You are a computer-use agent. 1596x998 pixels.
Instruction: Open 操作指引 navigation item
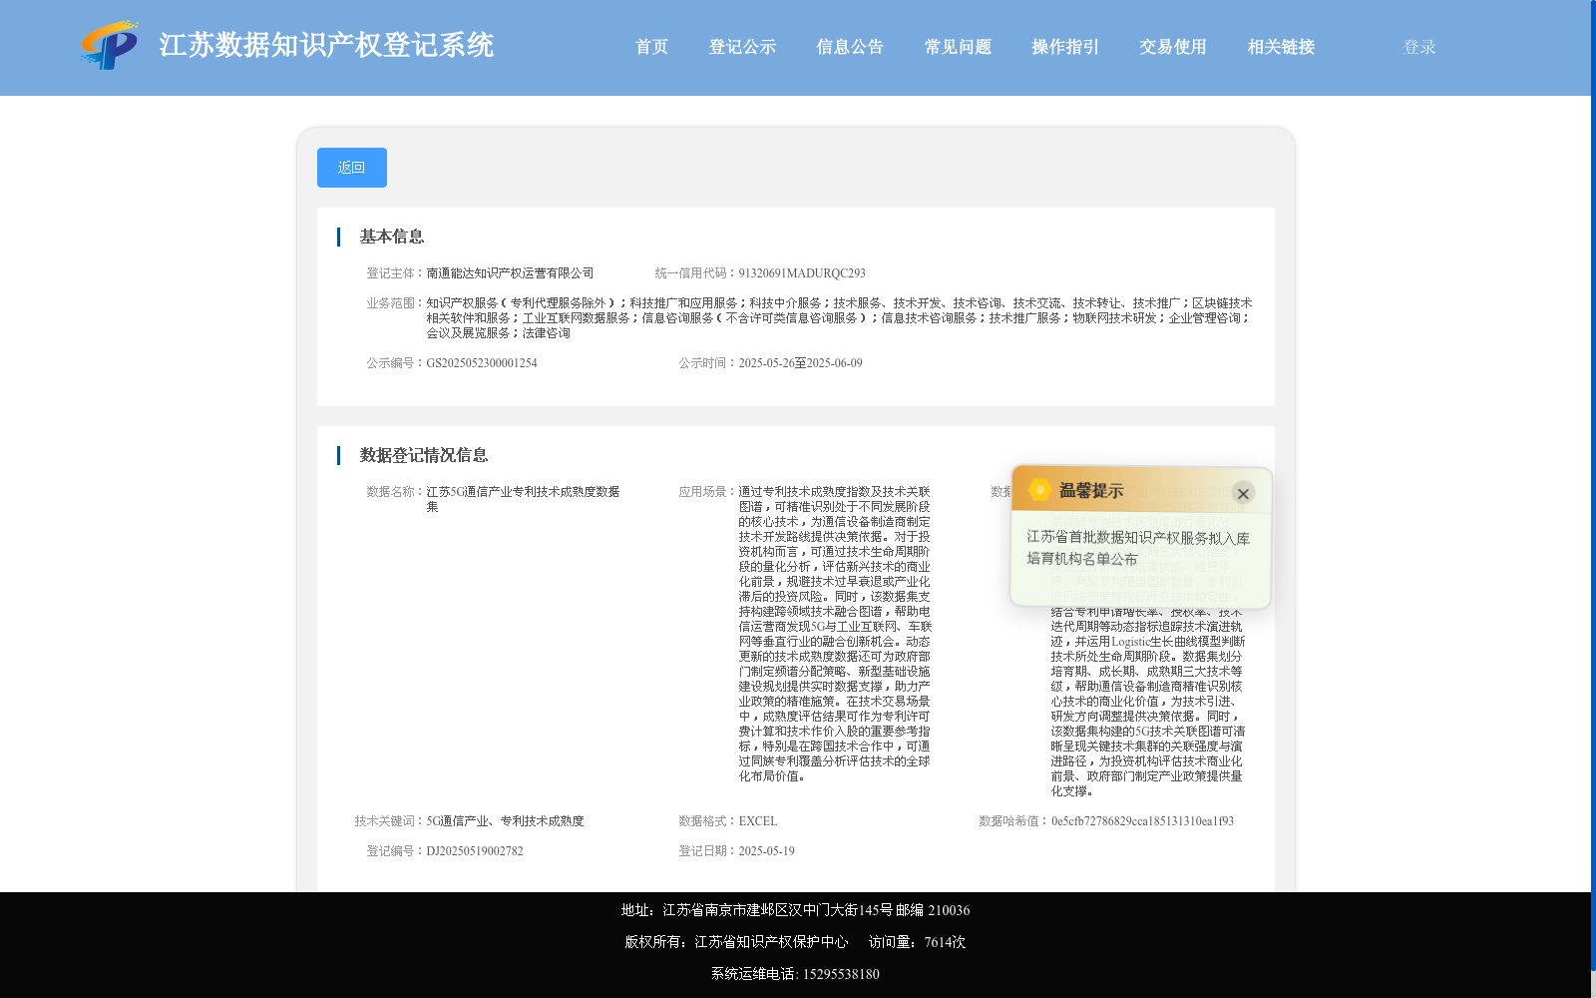pyautogui.click(x=1065, y=47)
